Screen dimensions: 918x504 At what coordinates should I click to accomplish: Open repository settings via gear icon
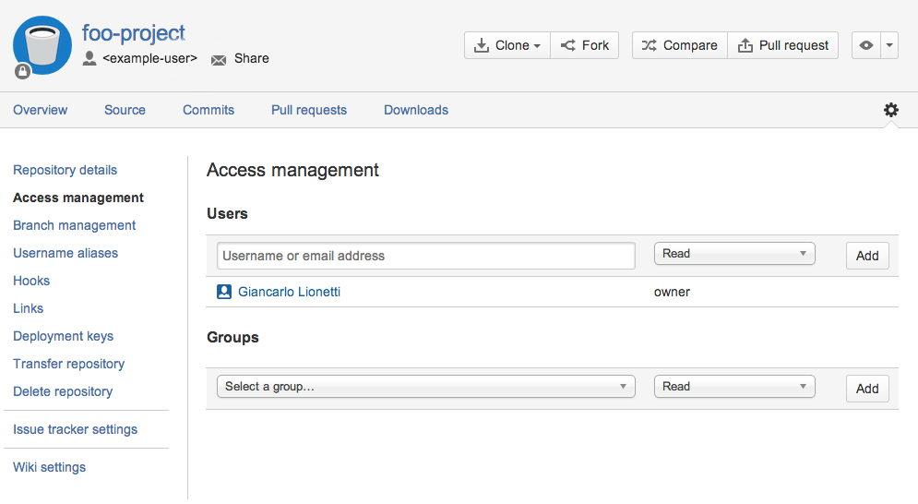point(890,110)
